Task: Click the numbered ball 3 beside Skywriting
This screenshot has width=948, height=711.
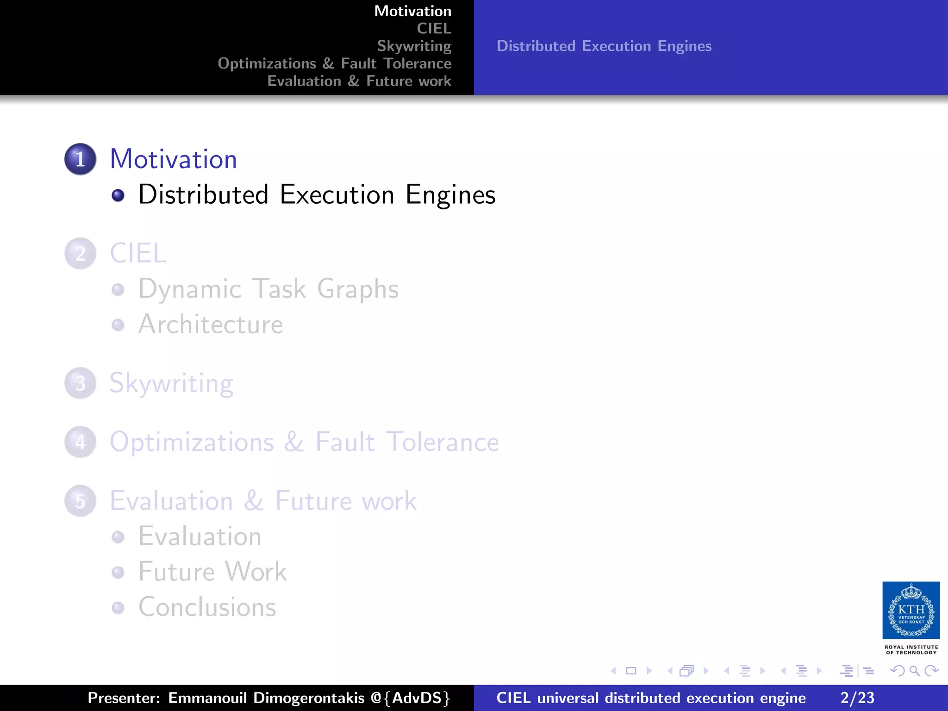Action: [x=81, y=383]
